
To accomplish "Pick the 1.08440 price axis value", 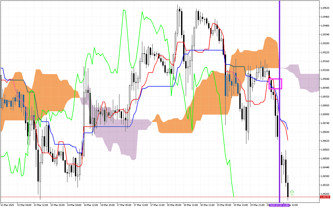I will (x=325, y=167).
